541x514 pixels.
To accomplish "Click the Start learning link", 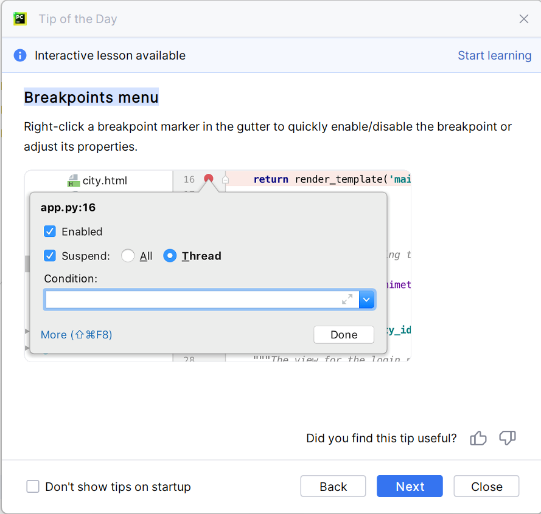I will click(x=494, y=55).
